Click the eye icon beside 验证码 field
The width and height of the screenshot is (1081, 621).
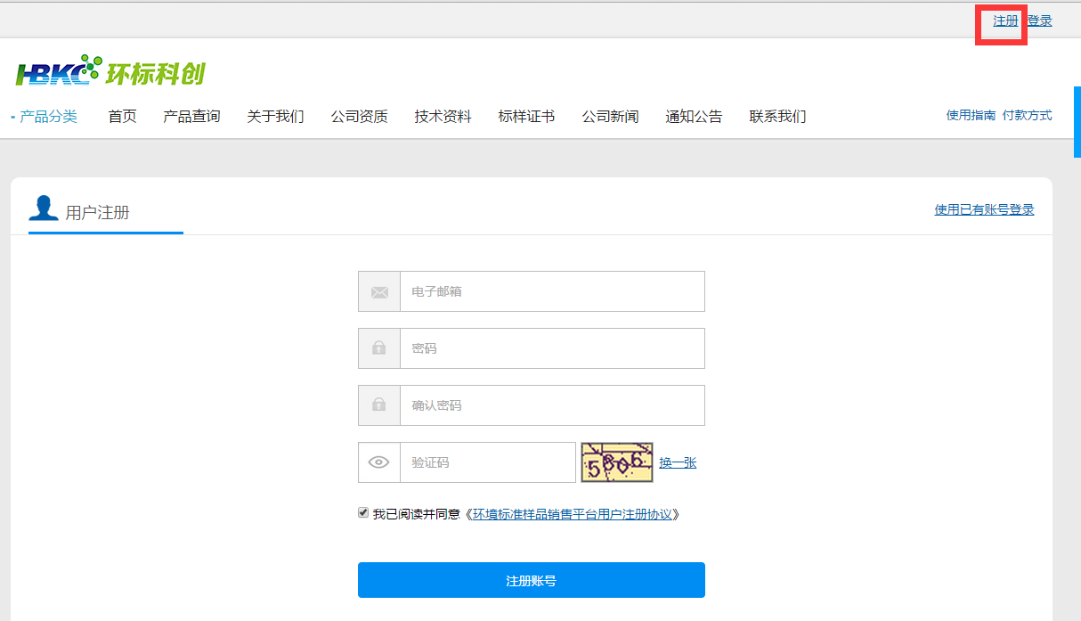[379, 462]
